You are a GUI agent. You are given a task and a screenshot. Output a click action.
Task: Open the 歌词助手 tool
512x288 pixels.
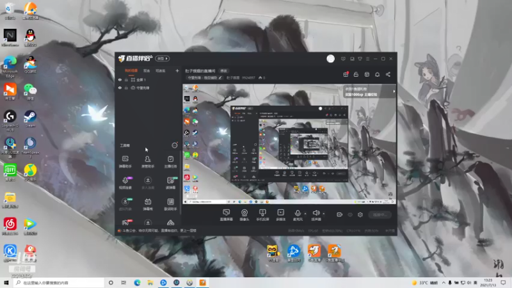pyautogui.click(x=170, y=204)
